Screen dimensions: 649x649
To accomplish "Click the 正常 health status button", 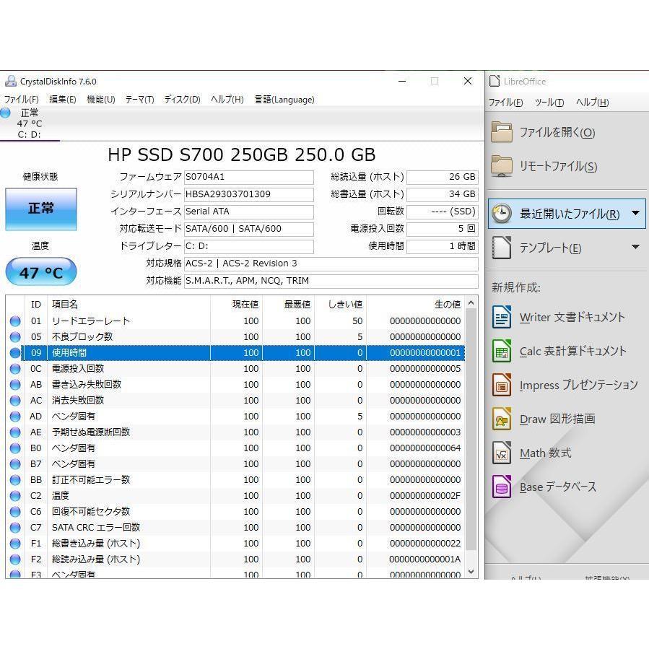I will pyautogui.click(x=41, y=209).
